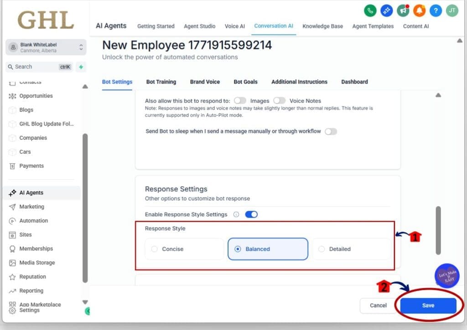Click the blue help question mark icon

pos(436,10)
